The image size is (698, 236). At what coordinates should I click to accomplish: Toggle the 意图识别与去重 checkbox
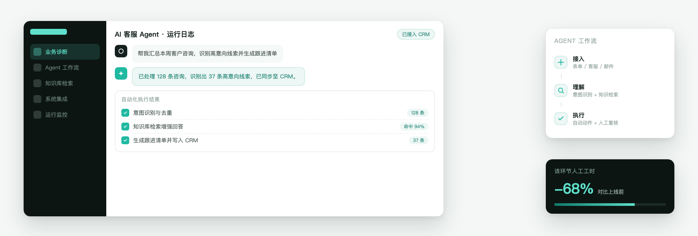pyautogui.click(x=125, y=113)
